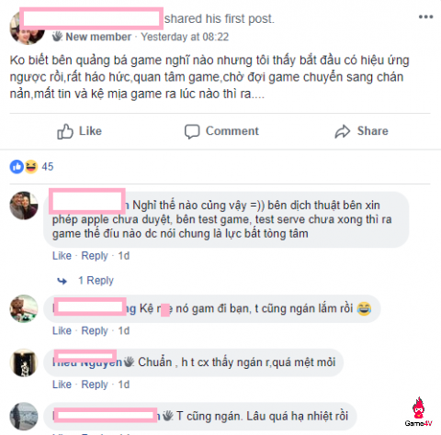Click the Share arrow icon
The image size is (441, 435).
[343, 131]
